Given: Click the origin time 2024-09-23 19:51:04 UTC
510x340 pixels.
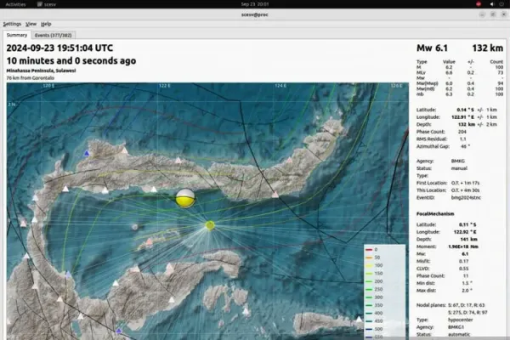Looking at the screenshot, I should [59, 48].
